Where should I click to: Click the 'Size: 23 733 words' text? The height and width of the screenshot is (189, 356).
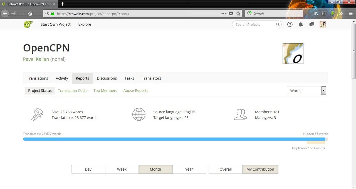point(67,112)
